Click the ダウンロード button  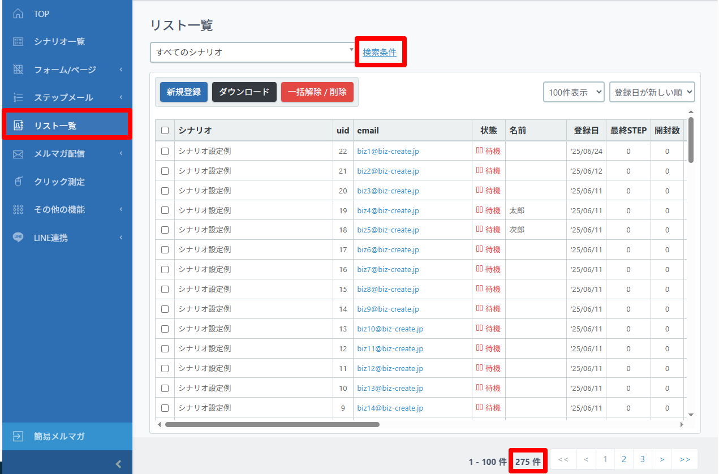pos(244,92)
